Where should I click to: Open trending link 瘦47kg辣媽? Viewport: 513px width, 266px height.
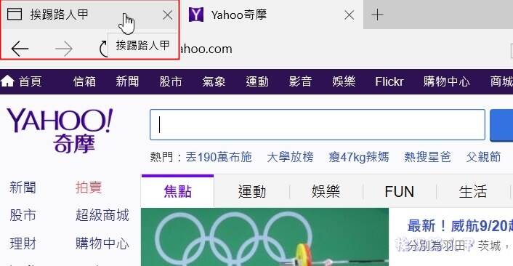359,158
